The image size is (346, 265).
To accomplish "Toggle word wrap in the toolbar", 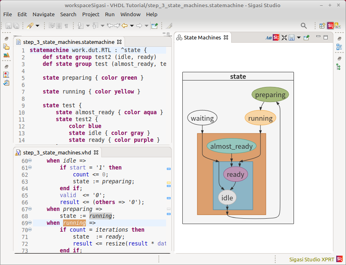I will [x=51, y=26].
